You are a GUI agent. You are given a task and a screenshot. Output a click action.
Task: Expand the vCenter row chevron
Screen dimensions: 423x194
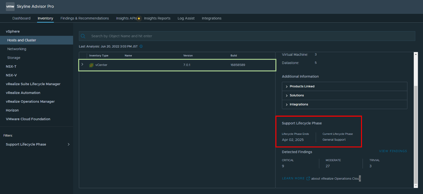(x=82, y=65)
